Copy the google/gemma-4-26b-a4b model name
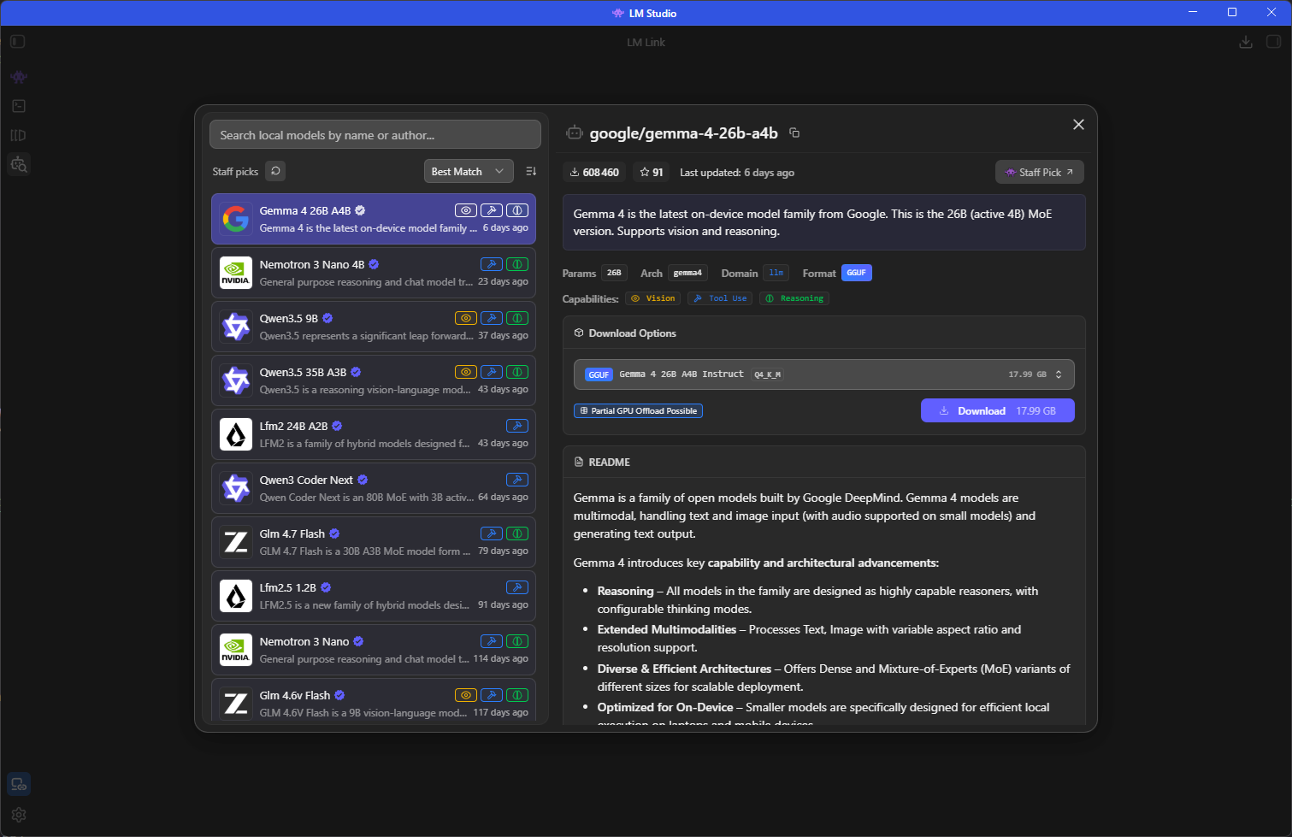The width and height of the screenshot is (1292, 837). click(794, 133)
